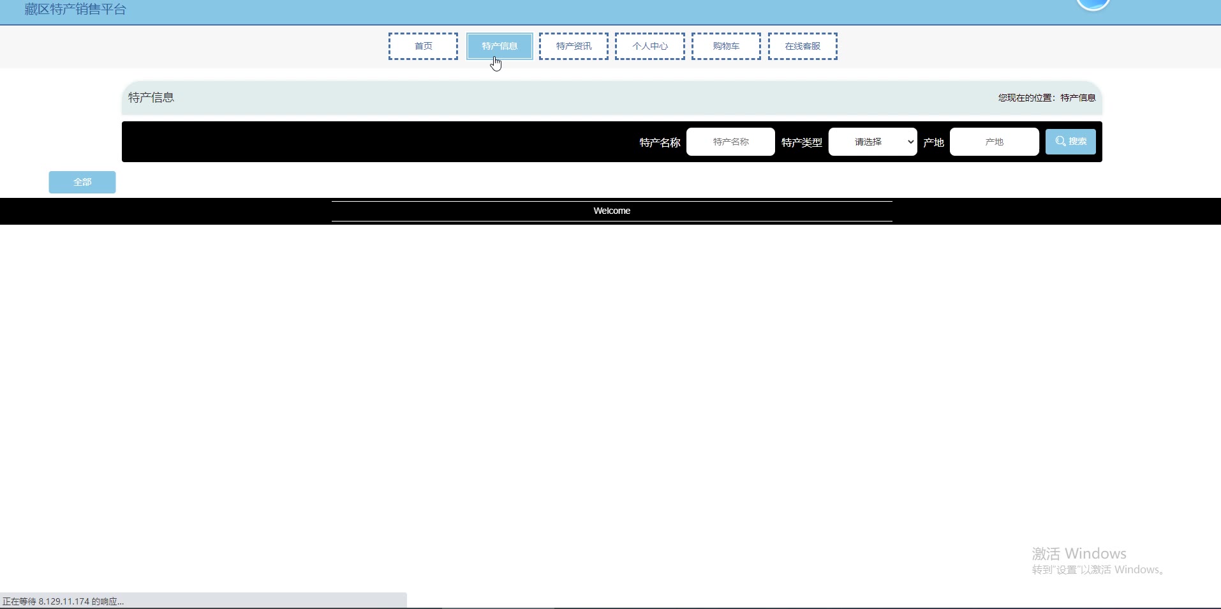This screenshot has width=1221, height=609.
Task: Open the 特产资讯 navigation tab
Action: (x=573, y=46)
